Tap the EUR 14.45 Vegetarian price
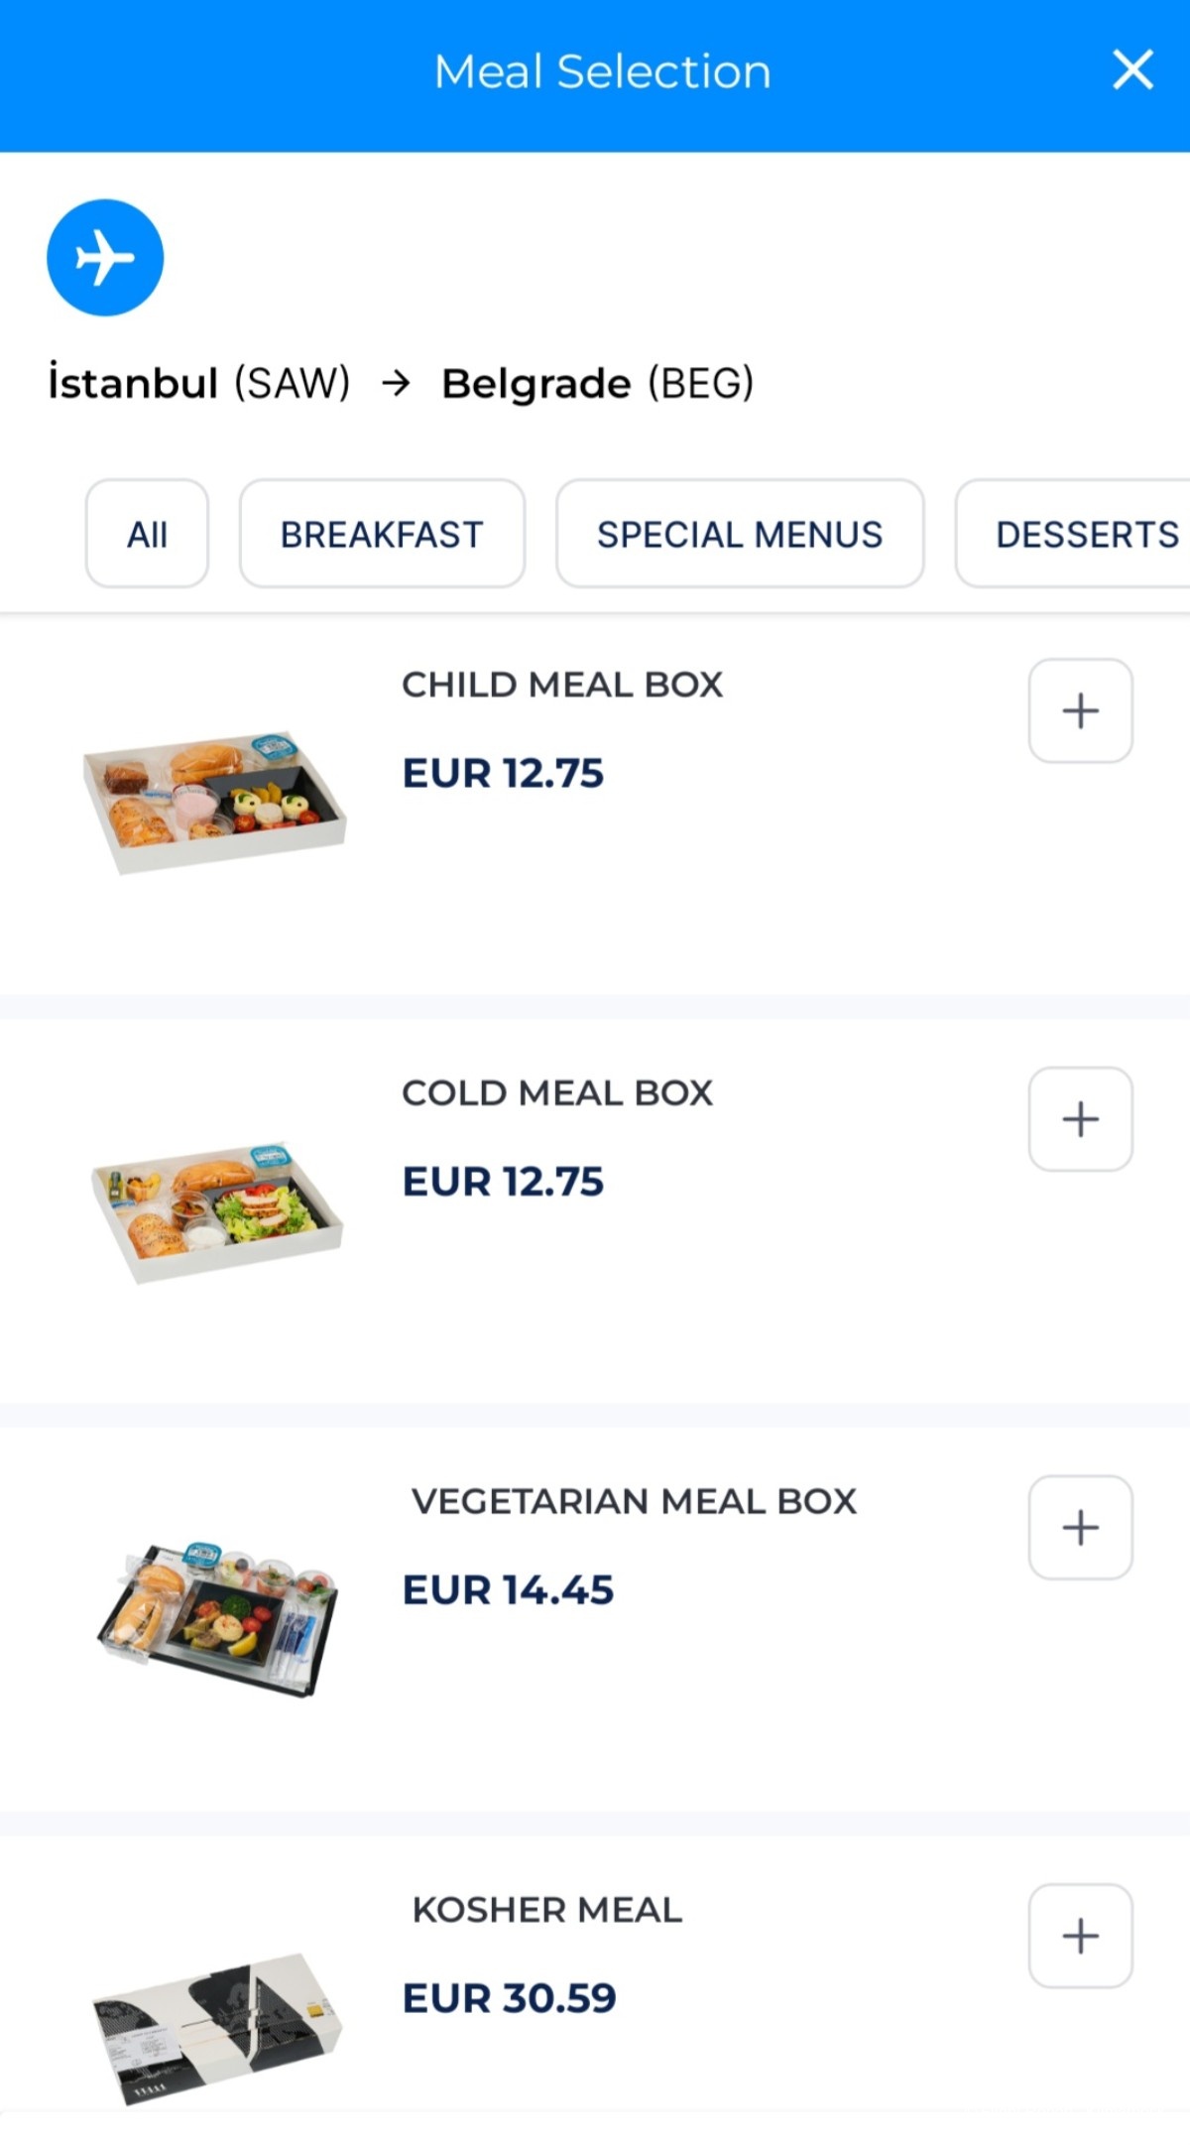 coord(508,1590)
